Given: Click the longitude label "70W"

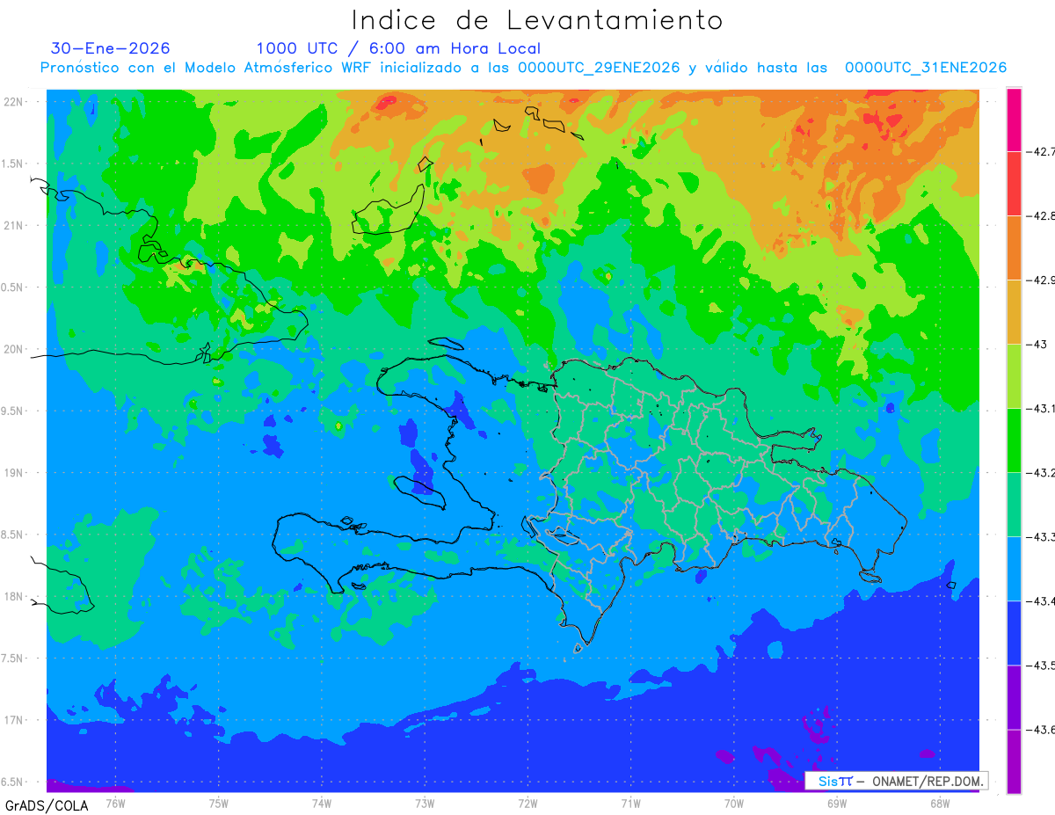Looking at the screenshot, I should pos(734,803).
